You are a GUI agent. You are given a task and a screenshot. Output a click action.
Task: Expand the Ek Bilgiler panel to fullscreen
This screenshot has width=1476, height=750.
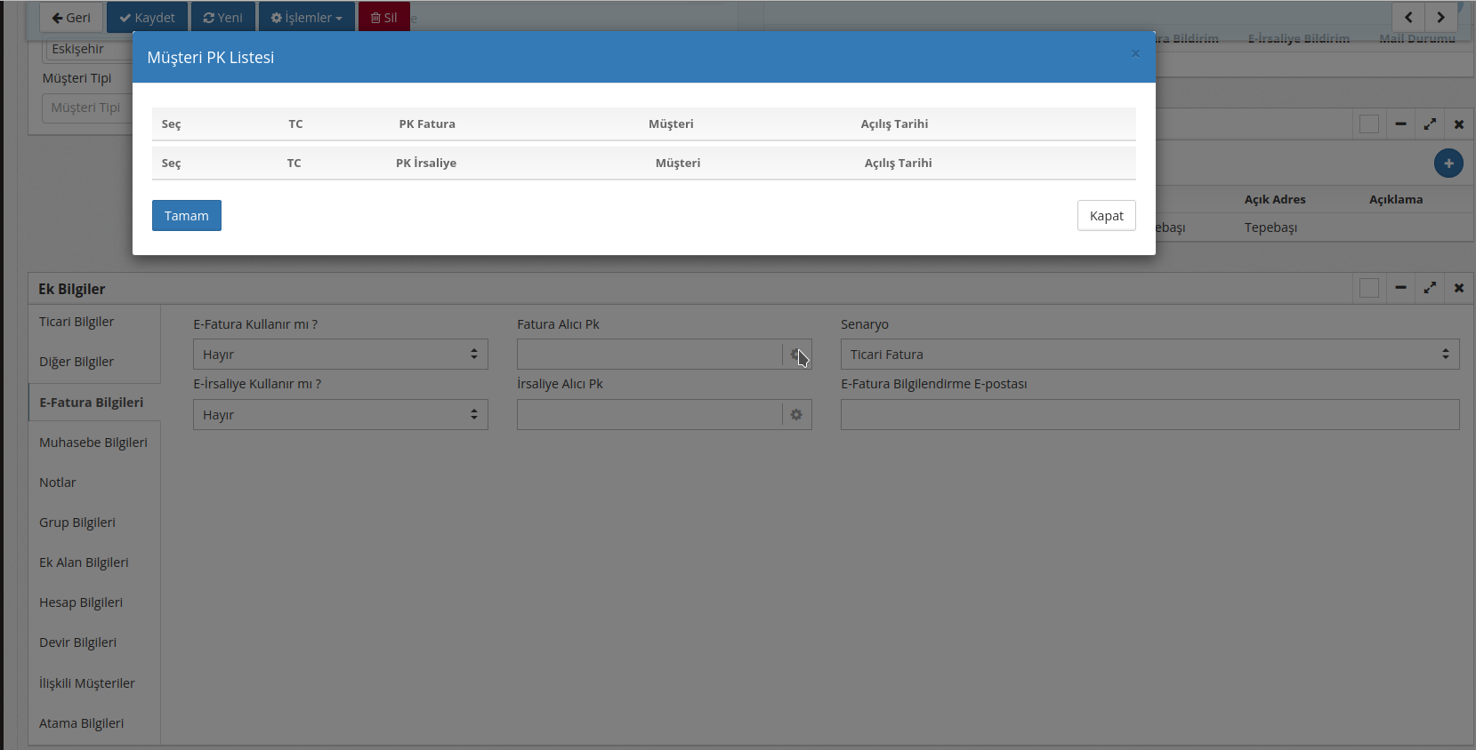tap(1429, 288)
